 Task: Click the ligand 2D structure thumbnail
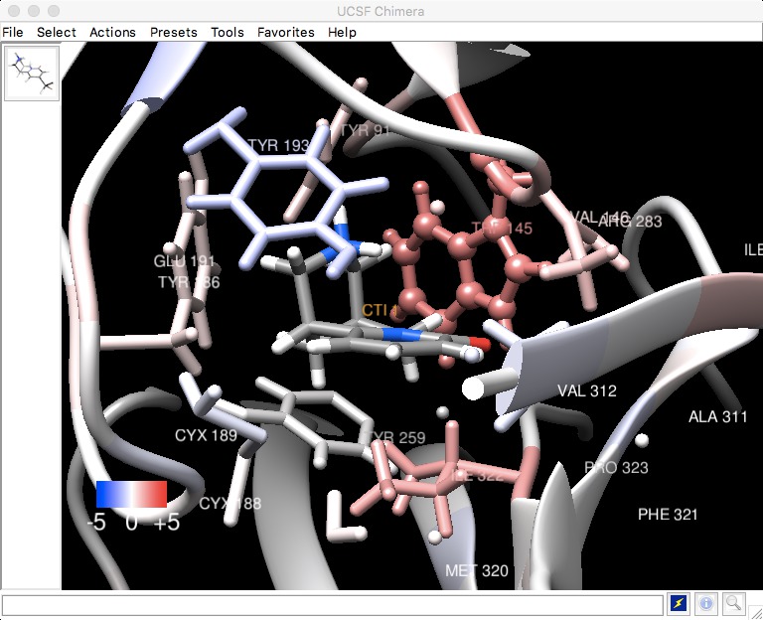[x=32, y=73]
